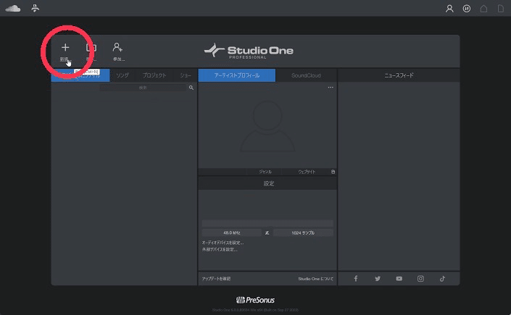Click the plus icon to create new

click(65, 48)
